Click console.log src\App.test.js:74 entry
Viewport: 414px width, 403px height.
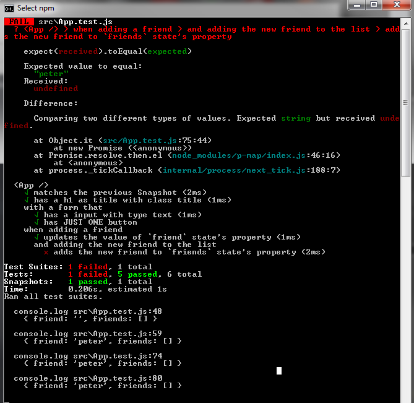[x=88, y=356]
